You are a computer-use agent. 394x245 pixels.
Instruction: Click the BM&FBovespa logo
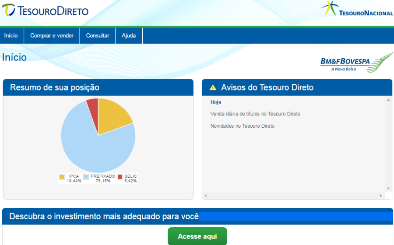click(356, 63)
